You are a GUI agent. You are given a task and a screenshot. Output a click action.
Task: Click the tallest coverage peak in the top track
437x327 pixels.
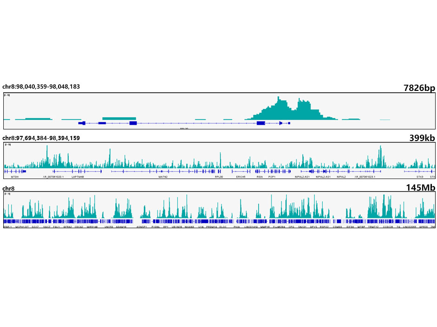(278, 100)
